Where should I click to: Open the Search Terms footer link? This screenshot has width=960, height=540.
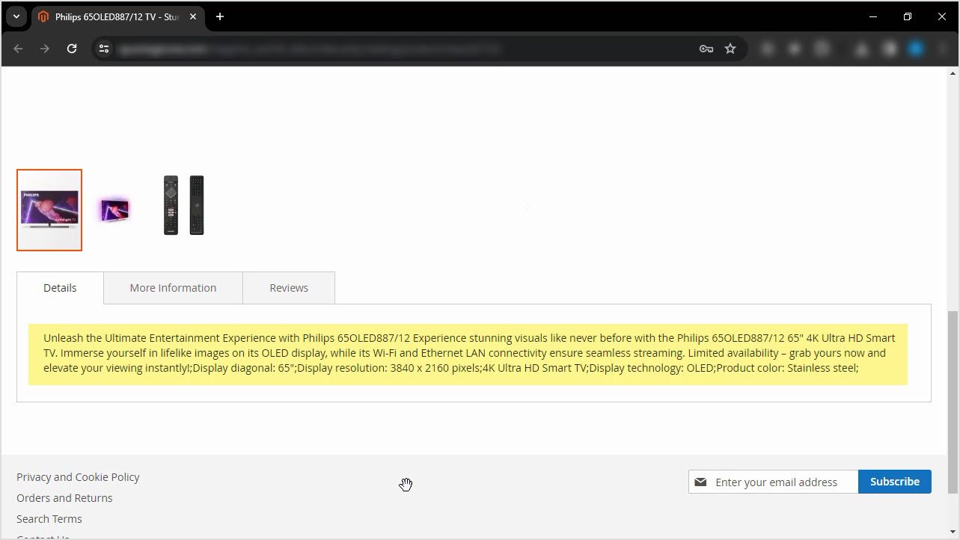point(49,519)
